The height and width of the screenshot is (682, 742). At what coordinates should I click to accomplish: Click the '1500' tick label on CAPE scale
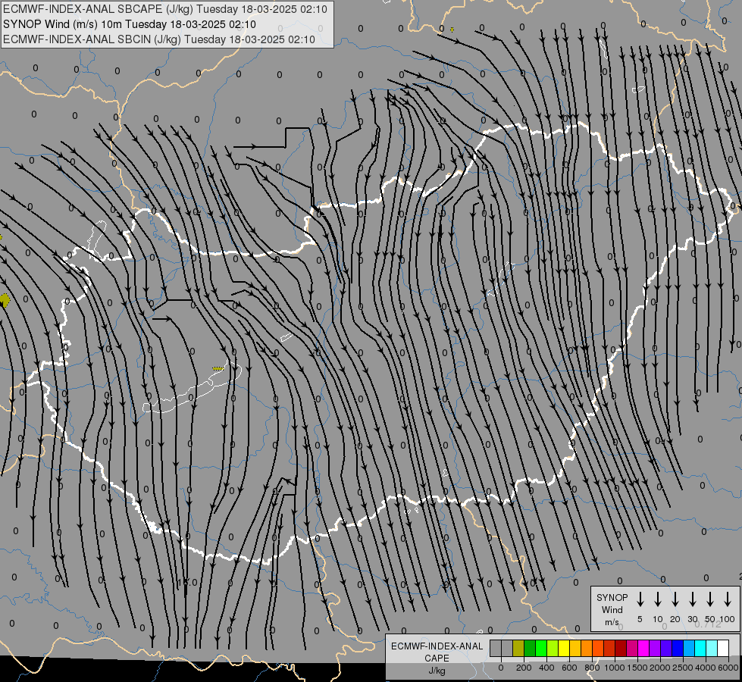tap(637, 668)
